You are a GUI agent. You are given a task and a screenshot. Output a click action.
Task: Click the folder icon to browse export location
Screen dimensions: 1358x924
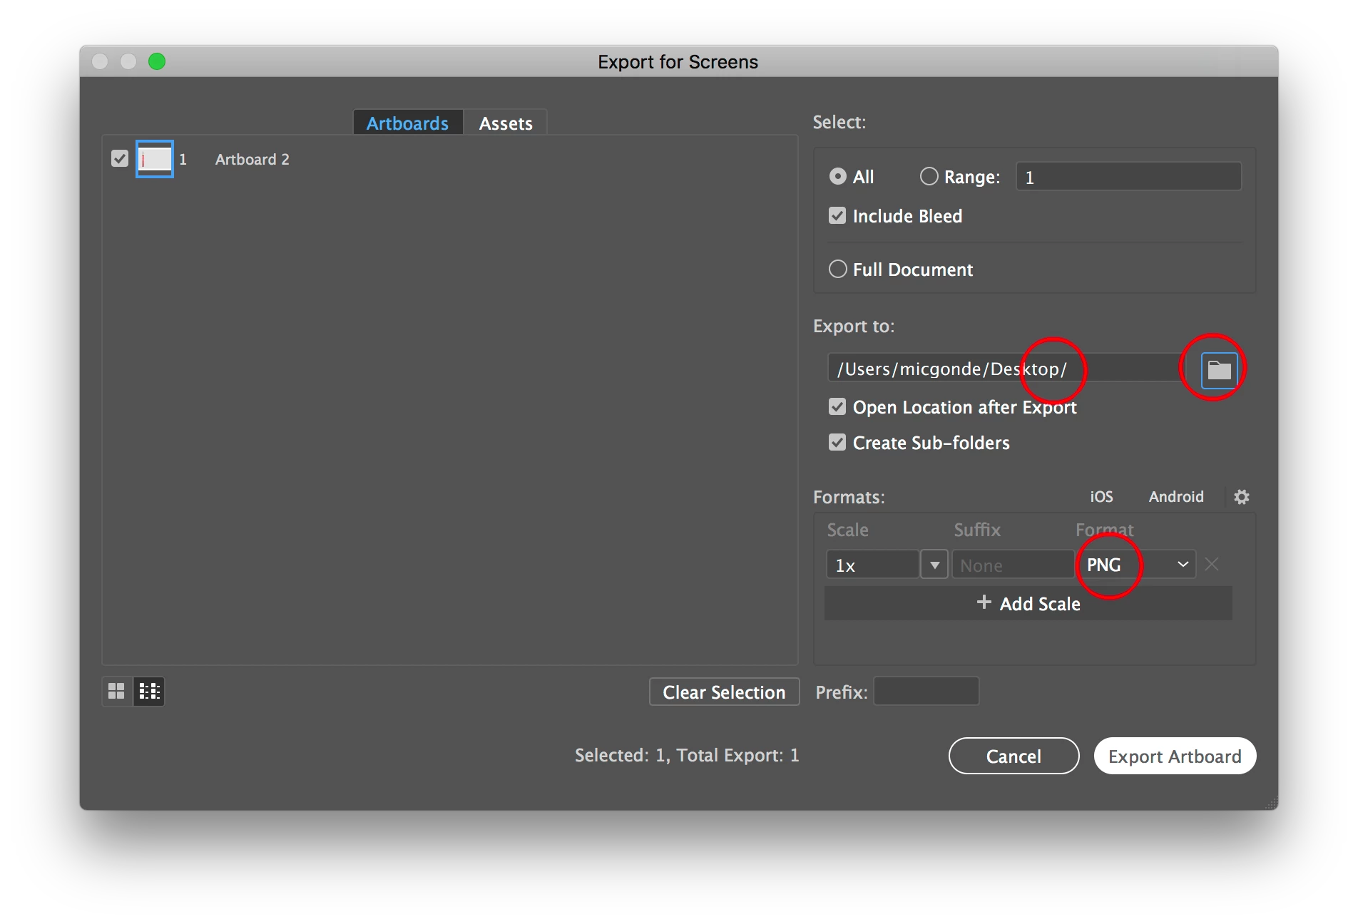[x=1219, y=370]
